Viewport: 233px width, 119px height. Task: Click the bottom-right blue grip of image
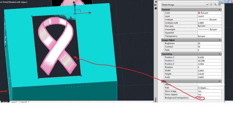click(81, 76)
